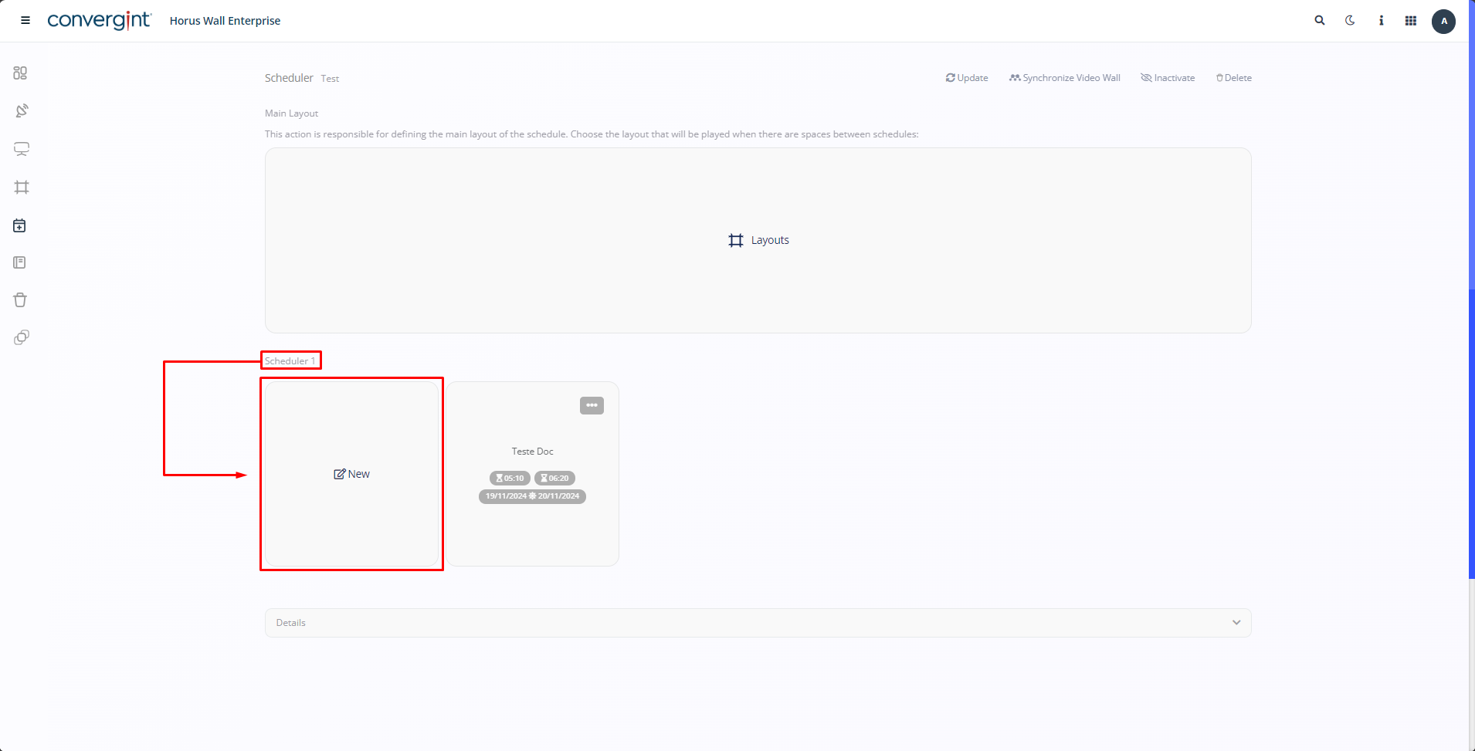Click the New schedule card
This screenshot has width=1475, height=751.
pos(352,474)
